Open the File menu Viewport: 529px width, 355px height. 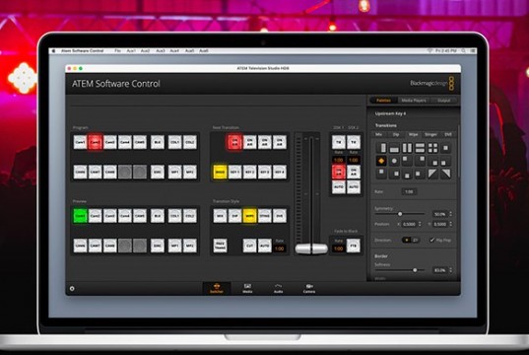click(x=117, y=50)
